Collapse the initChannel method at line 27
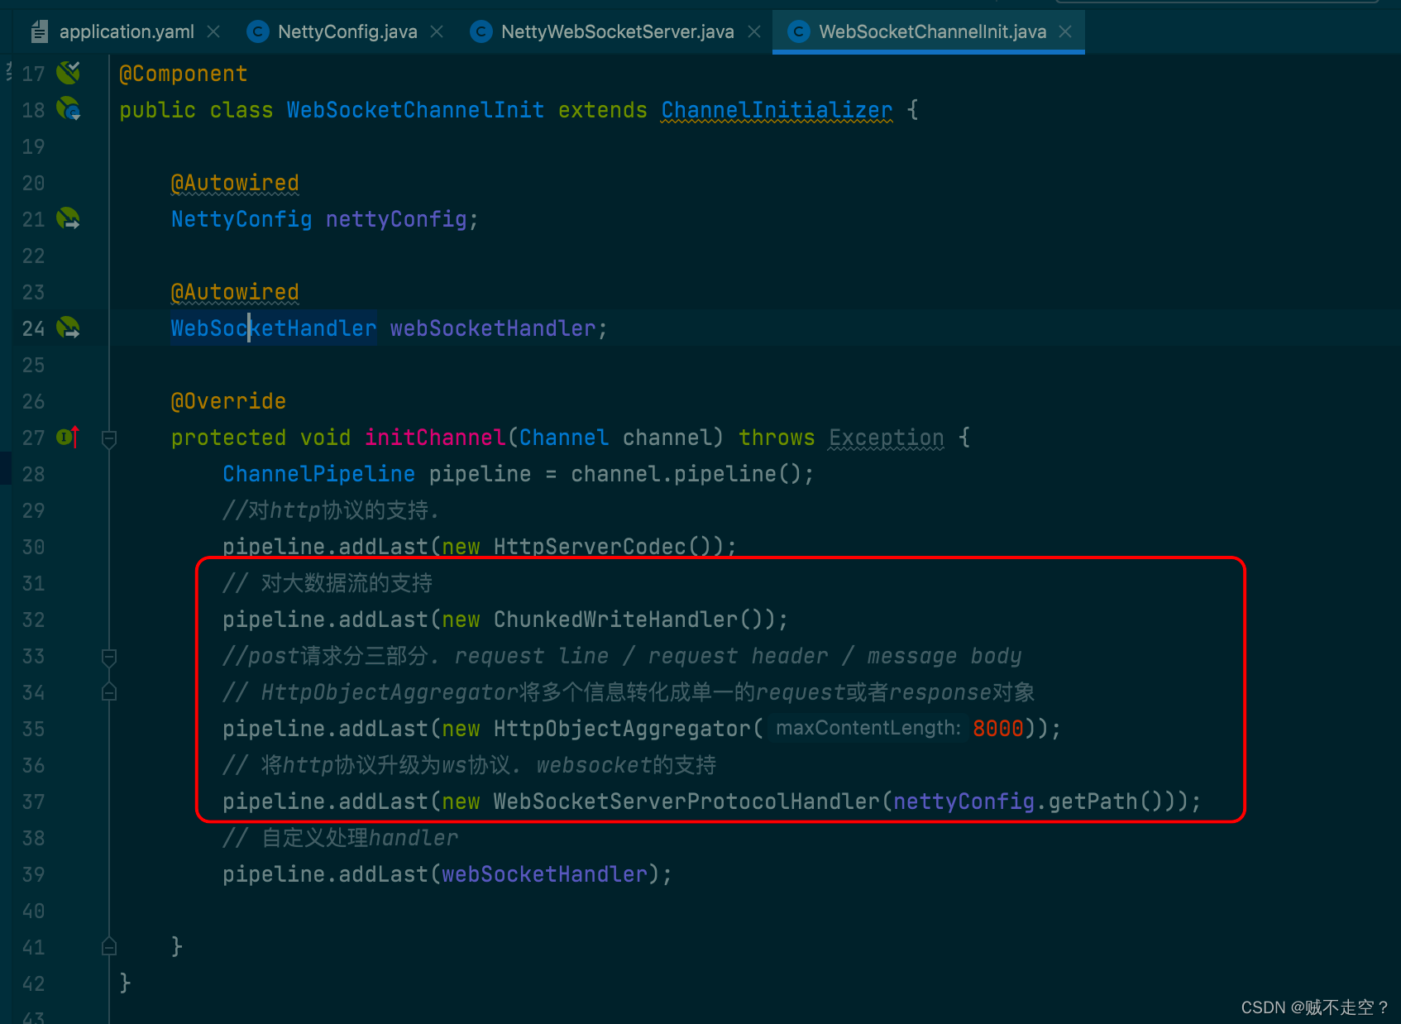The image size is (1401, 1024). tap(108, 438)
